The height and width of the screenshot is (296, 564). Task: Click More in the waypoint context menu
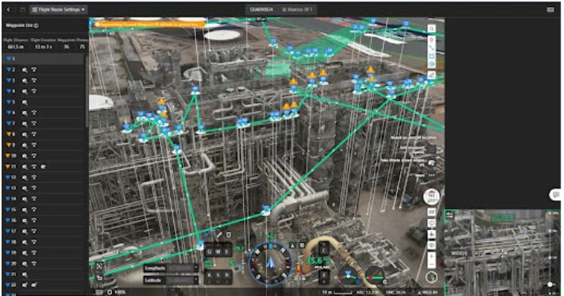point(420,175)
